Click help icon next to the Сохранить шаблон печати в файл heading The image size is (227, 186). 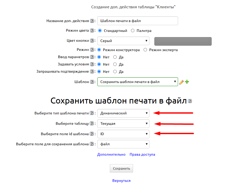[x=190, y=101]
